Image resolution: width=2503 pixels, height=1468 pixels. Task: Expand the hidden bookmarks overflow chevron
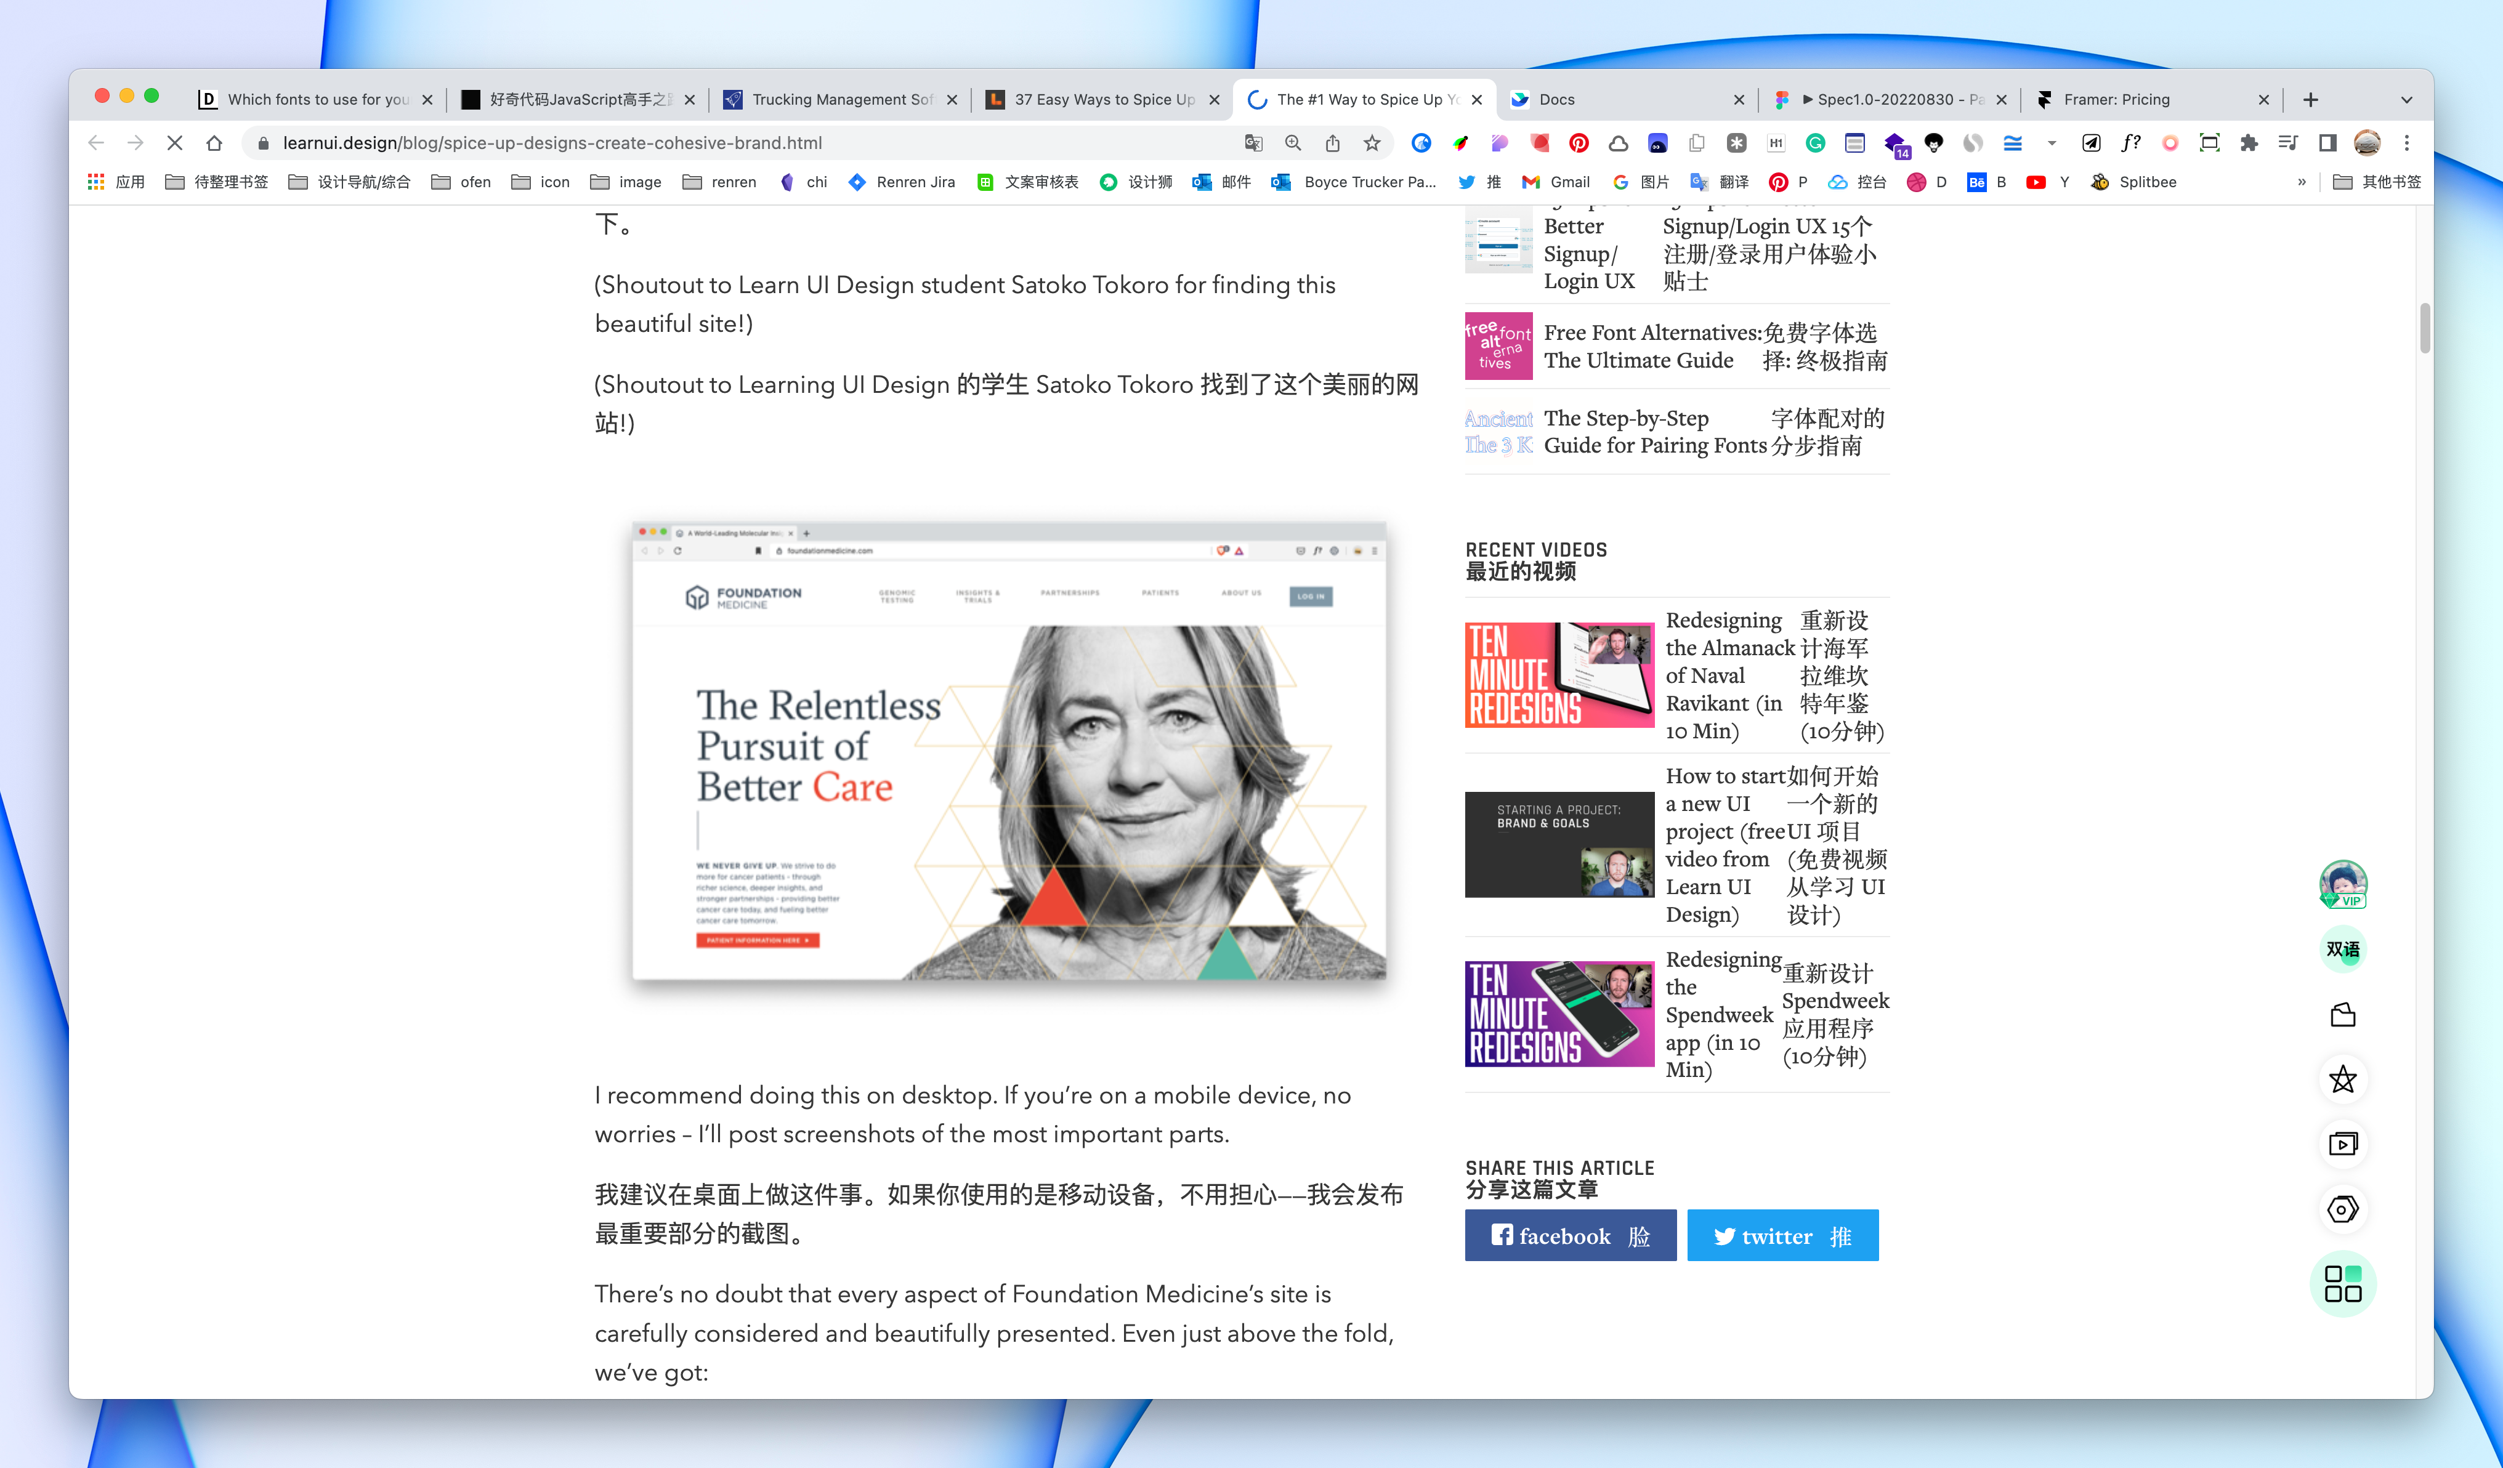[x=2302, y=182]
